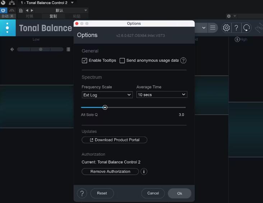Open the Frequency Scale Ext Log dropdown

coord(107,95)
